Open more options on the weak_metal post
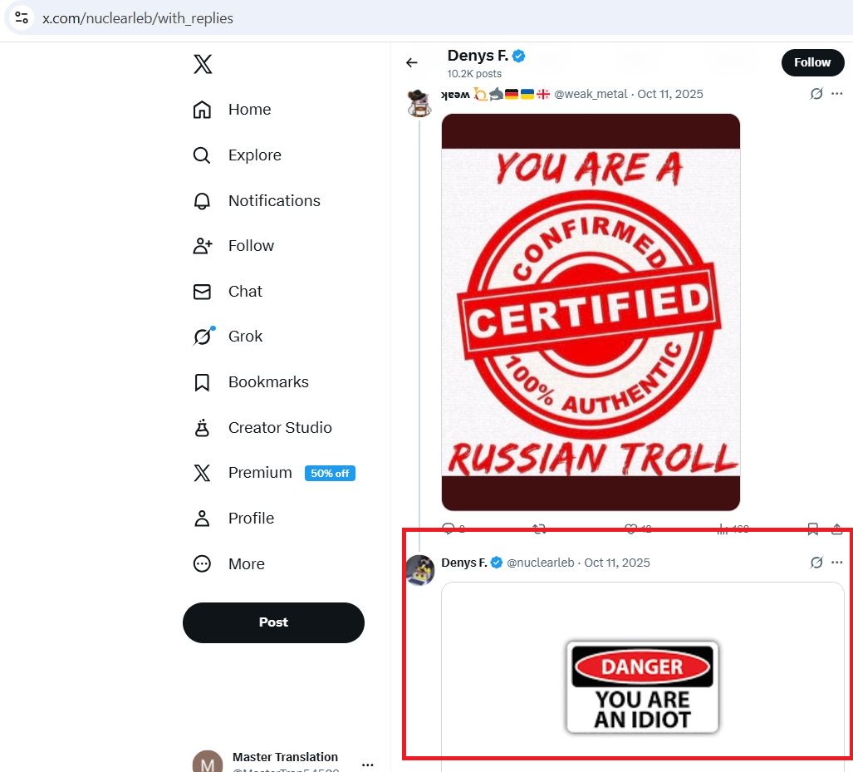Image resolution: width=853 pixels, height=772 pixels. pyautogui.click(x=836, y=94)
